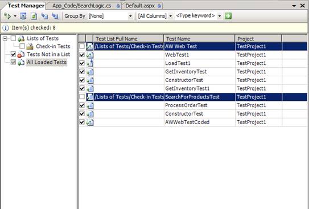Click the AW Web Test type icon
This screenshot has width=309, height=209.
pos(90,46)
